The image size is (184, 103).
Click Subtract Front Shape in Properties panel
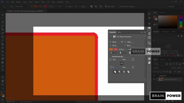[x=120, y=72]
